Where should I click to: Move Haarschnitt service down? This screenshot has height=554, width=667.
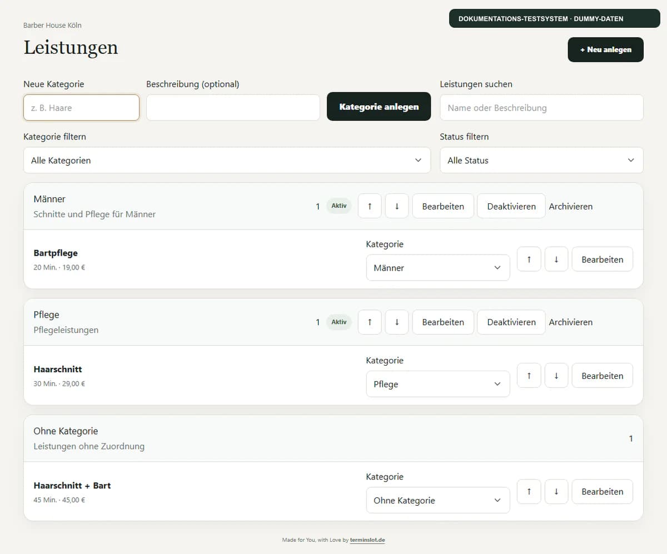pyautogui.click(x=556, y=376)
